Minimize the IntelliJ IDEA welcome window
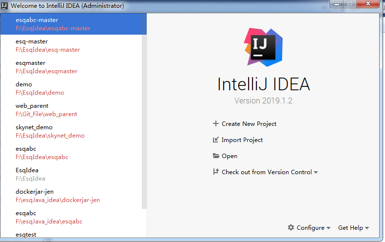 (337, 4)
